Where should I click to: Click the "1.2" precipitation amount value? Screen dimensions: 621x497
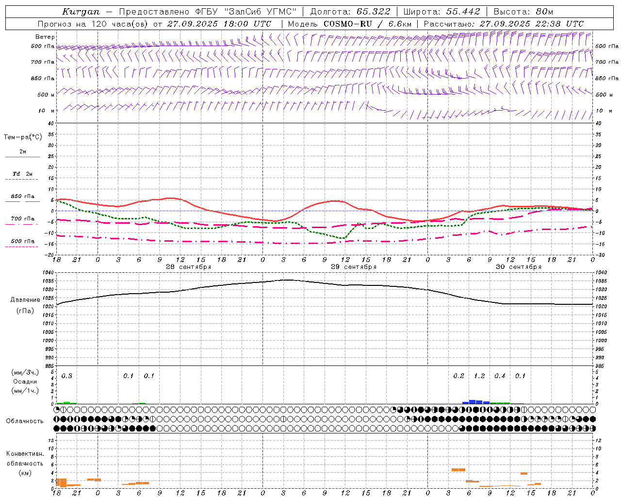pos(479,376)
